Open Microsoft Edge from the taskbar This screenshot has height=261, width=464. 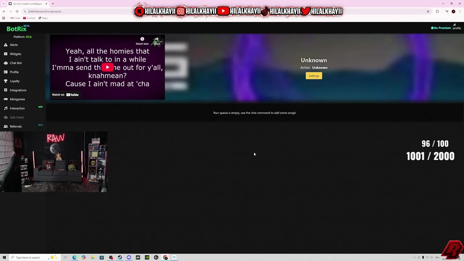pos(74,257)
